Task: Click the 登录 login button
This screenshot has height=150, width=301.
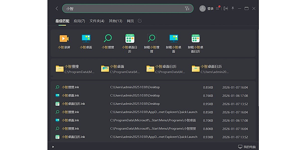Action: (x=211, y=8)
